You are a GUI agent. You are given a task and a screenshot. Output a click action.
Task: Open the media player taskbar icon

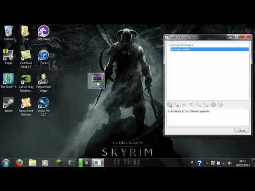[45, 163]
